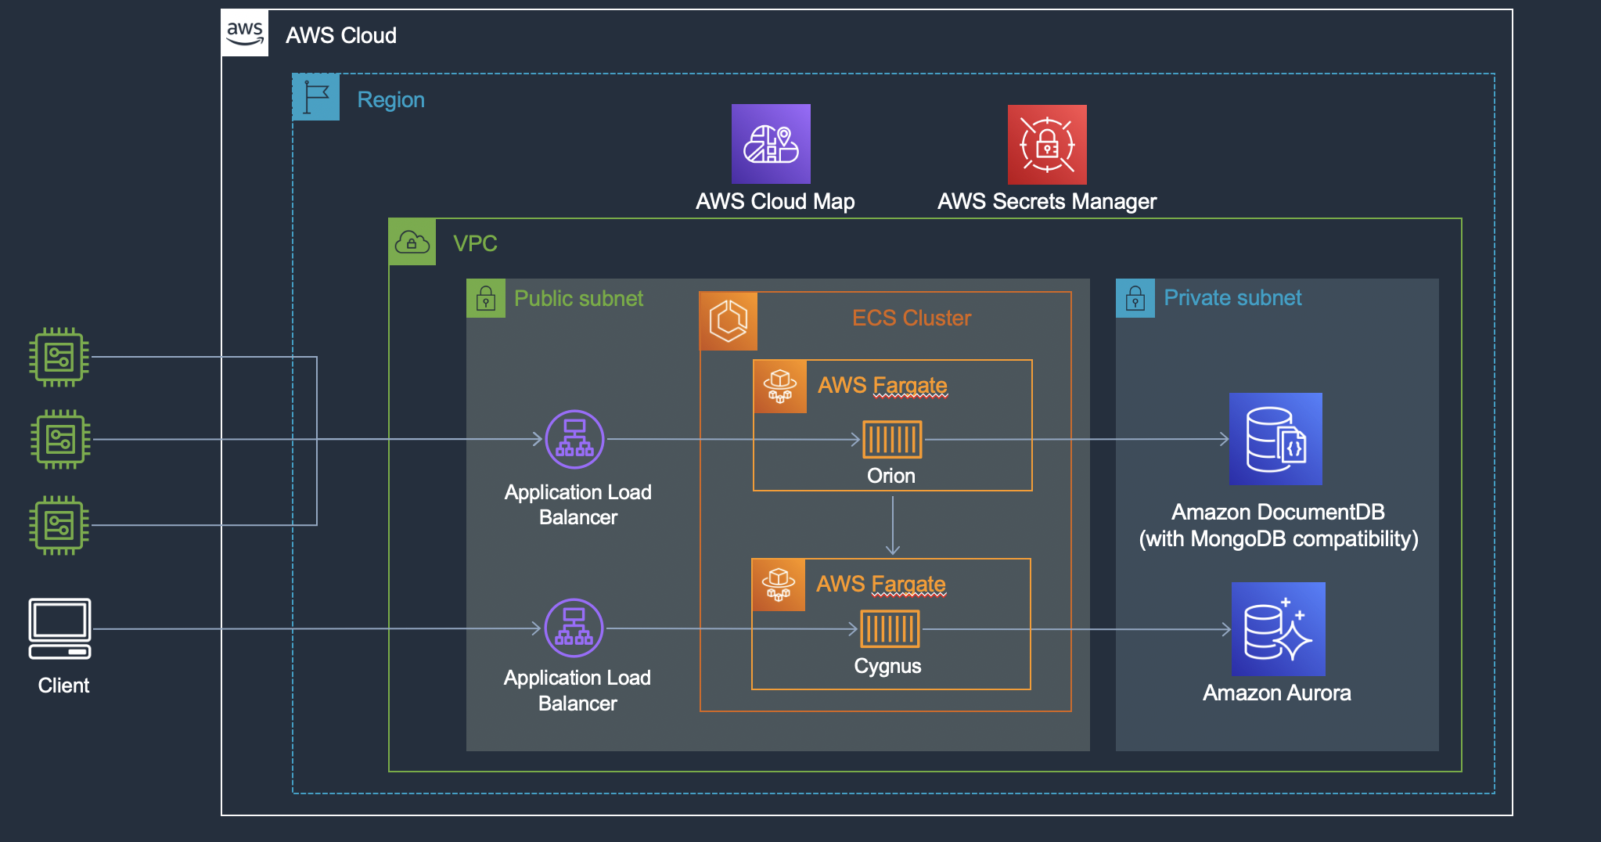Screen dimensions: 1601x842
Task: Click the top IoT device chip icon
Action: [x=59, y=357]
